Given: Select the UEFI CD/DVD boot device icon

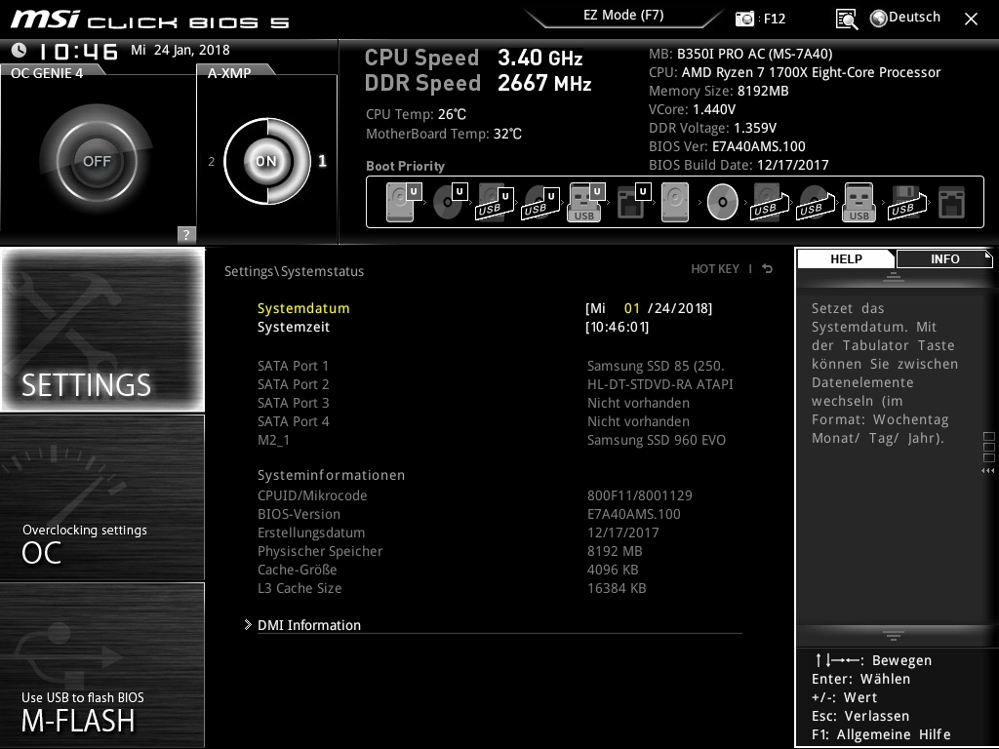Looking at the screenshot, I should [450, 202].
